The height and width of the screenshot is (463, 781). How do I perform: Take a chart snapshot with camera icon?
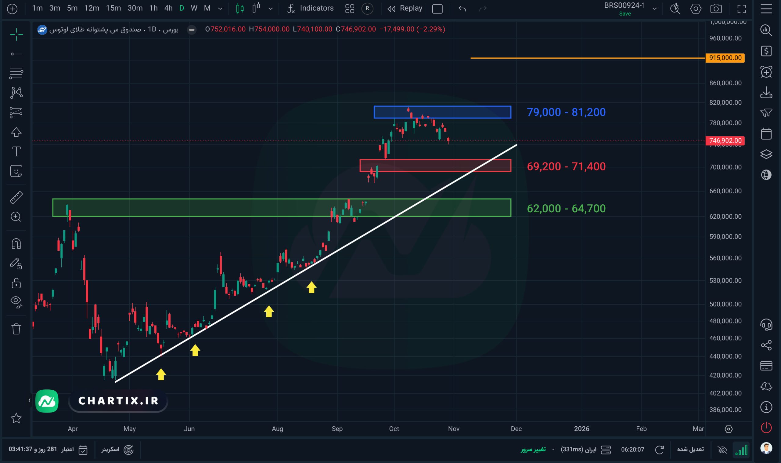(716, 9)
